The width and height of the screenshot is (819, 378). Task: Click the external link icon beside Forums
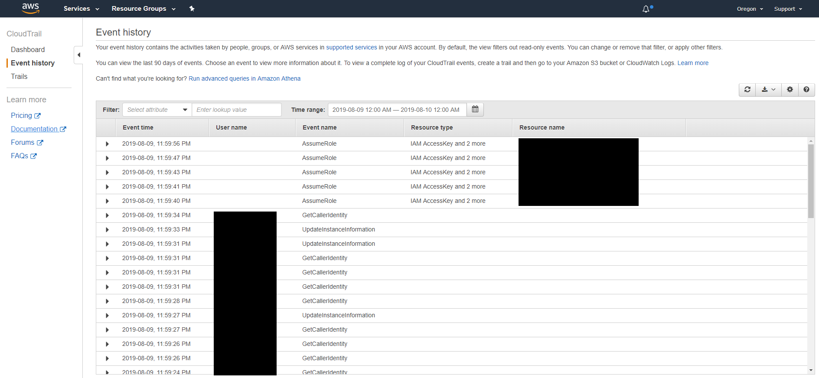point(40,143)
